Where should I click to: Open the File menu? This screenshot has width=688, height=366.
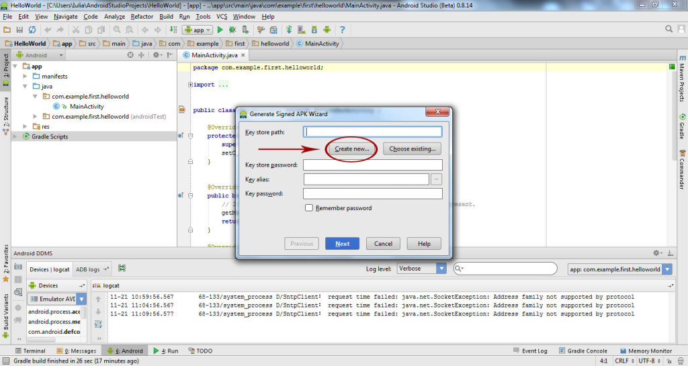(x=7, y=17)
